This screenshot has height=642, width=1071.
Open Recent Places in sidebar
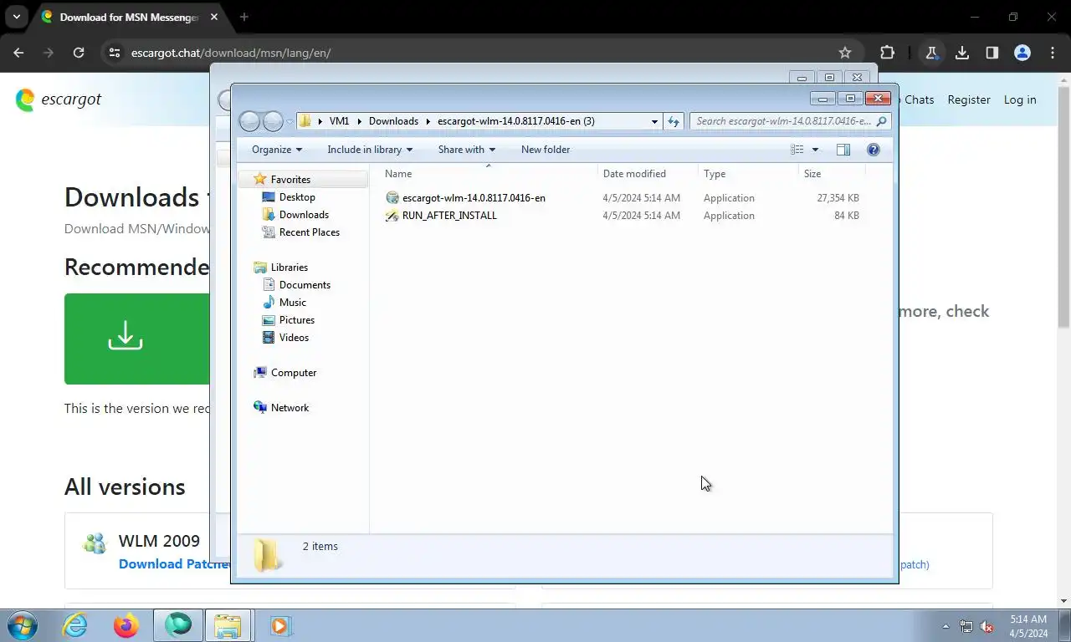click(309, 232)
